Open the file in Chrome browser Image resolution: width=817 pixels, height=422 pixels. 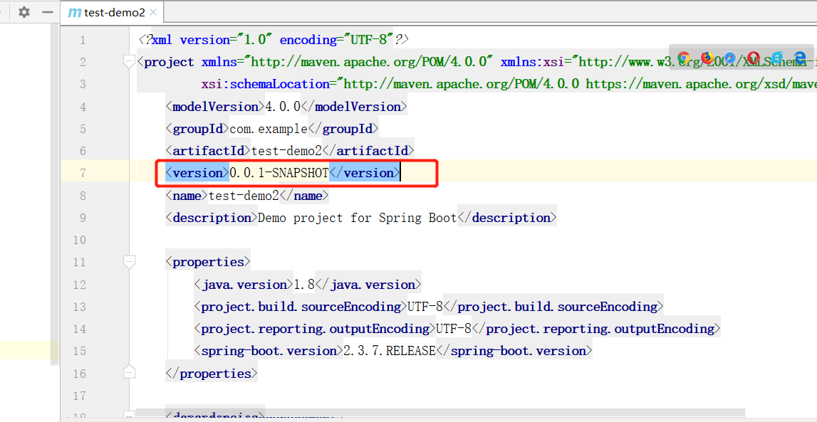click(x=684, y=57)
